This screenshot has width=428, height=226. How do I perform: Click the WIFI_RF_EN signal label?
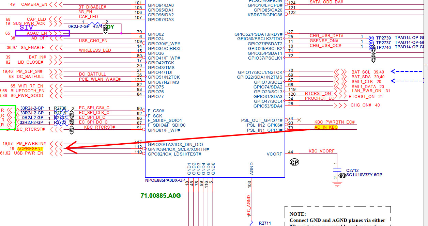pyautogui.click(x=31, y=86)
